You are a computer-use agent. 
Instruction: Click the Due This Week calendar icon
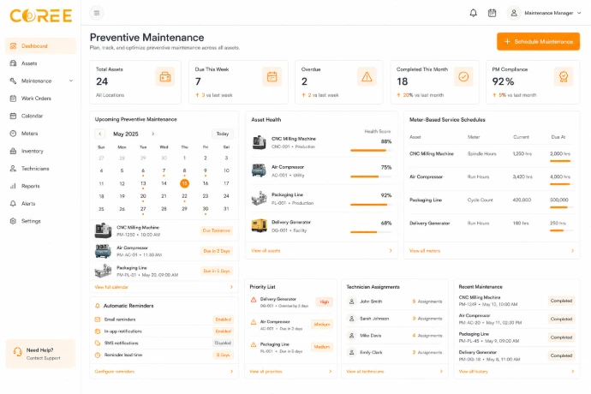pyautogui.click(x=272, y=77)
